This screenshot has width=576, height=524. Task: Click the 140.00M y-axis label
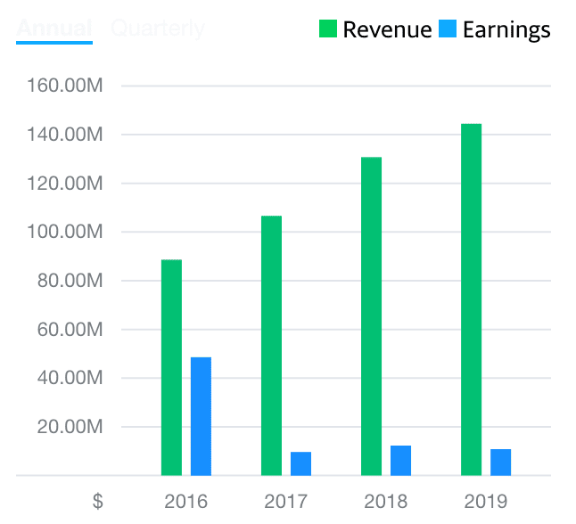click(65, 134)
